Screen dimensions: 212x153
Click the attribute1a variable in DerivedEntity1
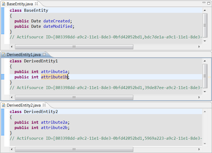tap(54, 72)
